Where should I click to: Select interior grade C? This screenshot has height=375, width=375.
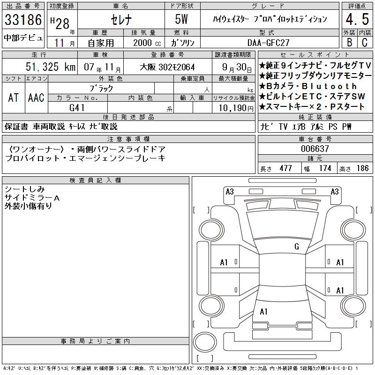[x=365, y=42]
